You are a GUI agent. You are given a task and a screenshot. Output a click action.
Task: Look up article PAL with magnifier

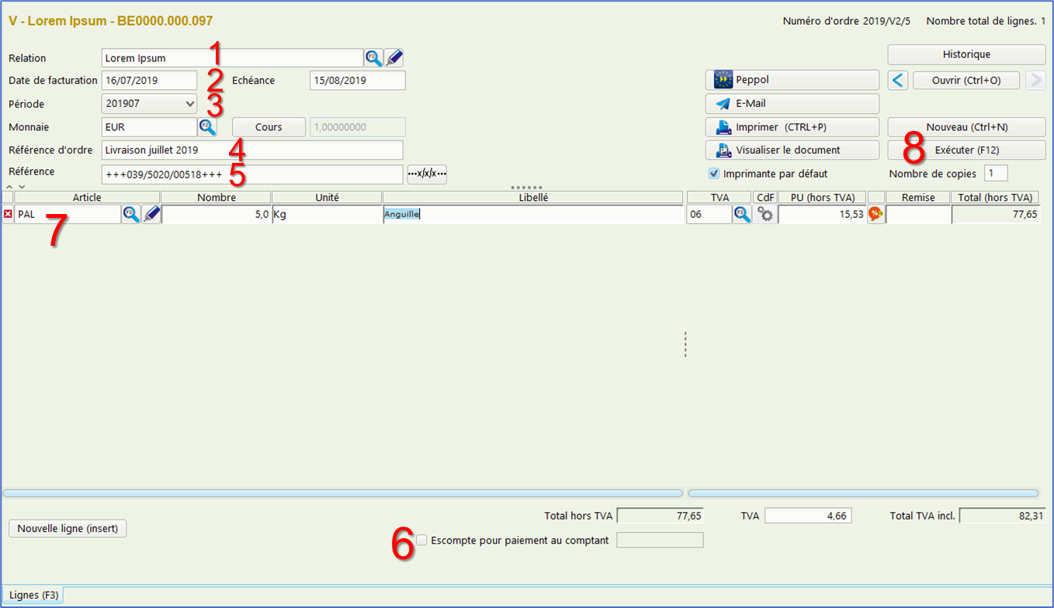[131, 215]
